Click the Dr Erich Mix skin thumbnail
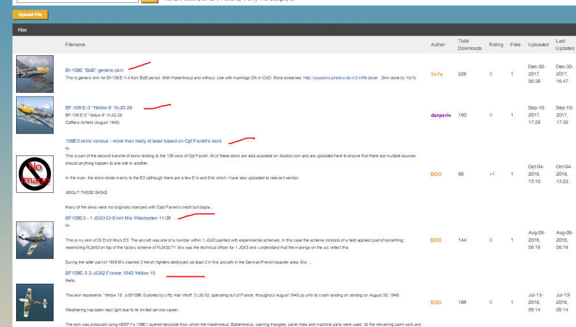The height and width of the screenshot is (327, 576). coord(35,239)
